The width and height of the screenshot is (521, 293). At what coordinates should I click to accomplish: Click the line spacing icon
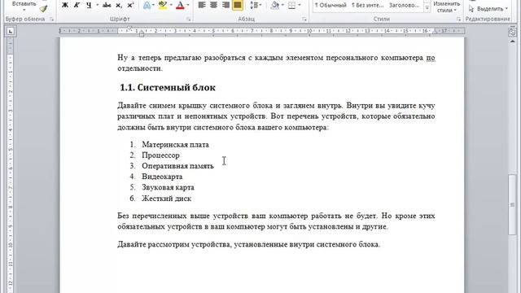(x=254, y=5)
